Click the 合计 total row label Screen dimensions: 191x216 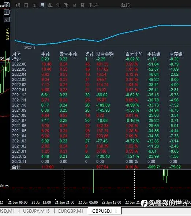[x=16, y=167]
